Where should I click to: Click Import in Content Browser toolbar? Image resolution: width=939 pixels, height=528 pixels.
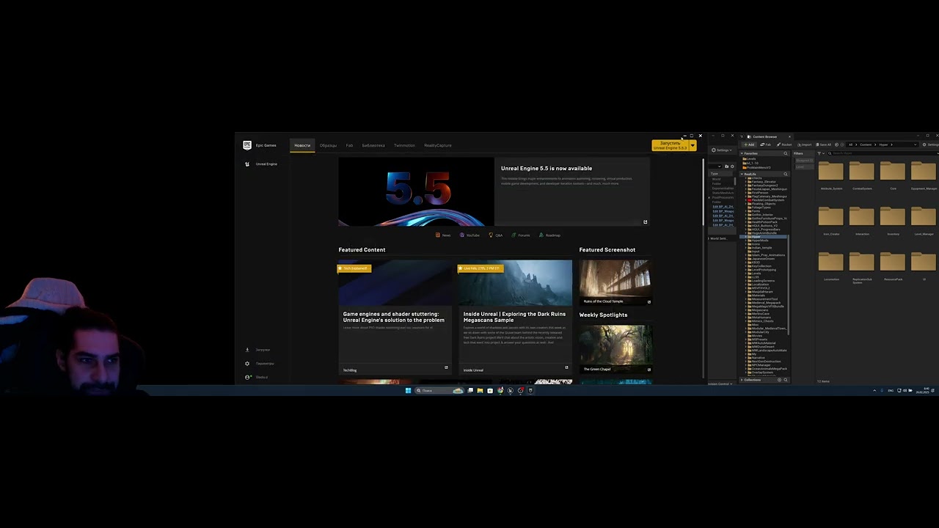pos(805,144)
